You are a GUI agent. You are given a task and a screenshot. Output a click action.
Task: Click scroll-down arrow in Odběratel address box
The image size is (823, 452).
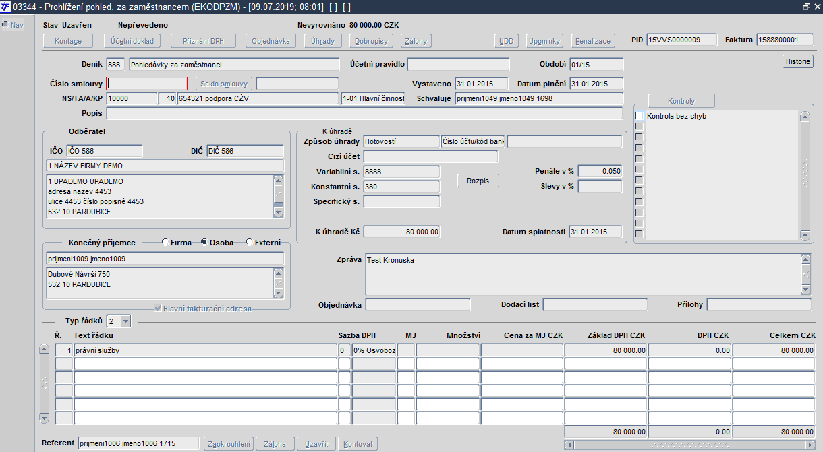coord(279,212)
